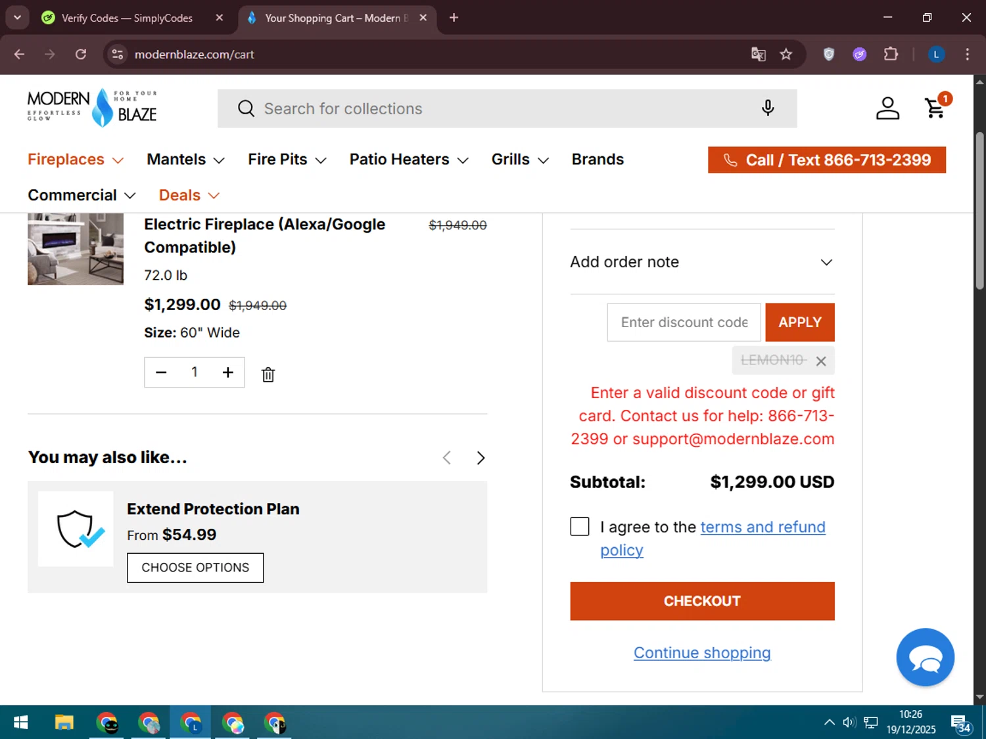Reload the page
This screenshot has height=739, width=986.
[81, 55]
